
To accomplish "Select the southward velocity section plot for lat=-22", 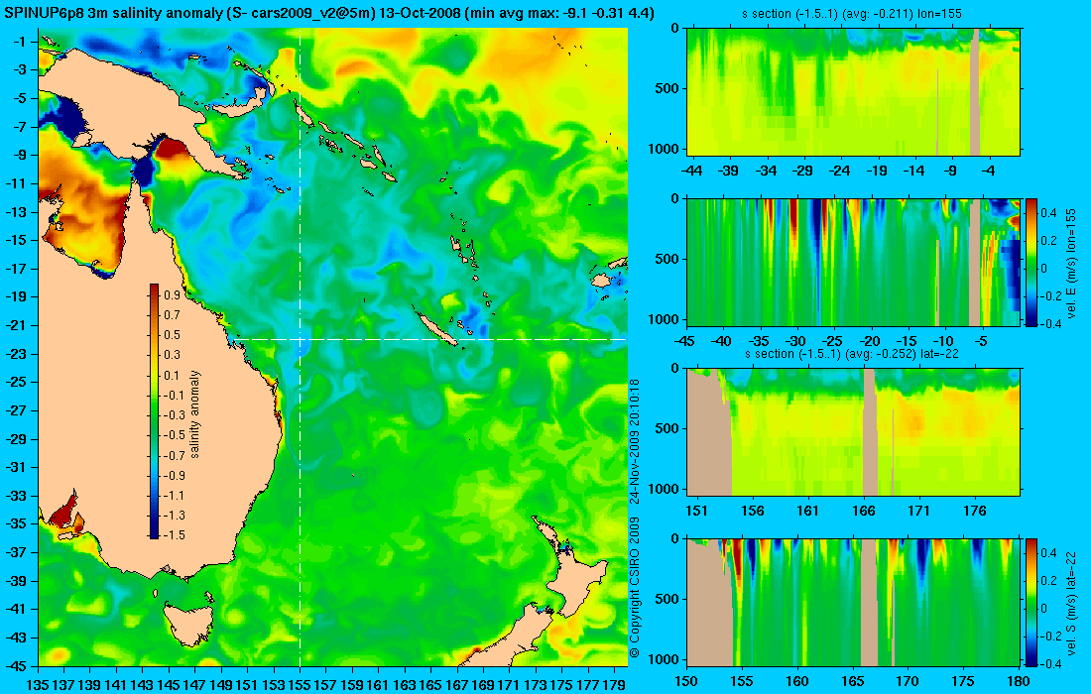I will tap(854, 602).
